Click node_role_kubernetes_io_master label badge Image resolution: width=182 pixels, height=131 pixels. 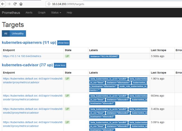point(118,88)
